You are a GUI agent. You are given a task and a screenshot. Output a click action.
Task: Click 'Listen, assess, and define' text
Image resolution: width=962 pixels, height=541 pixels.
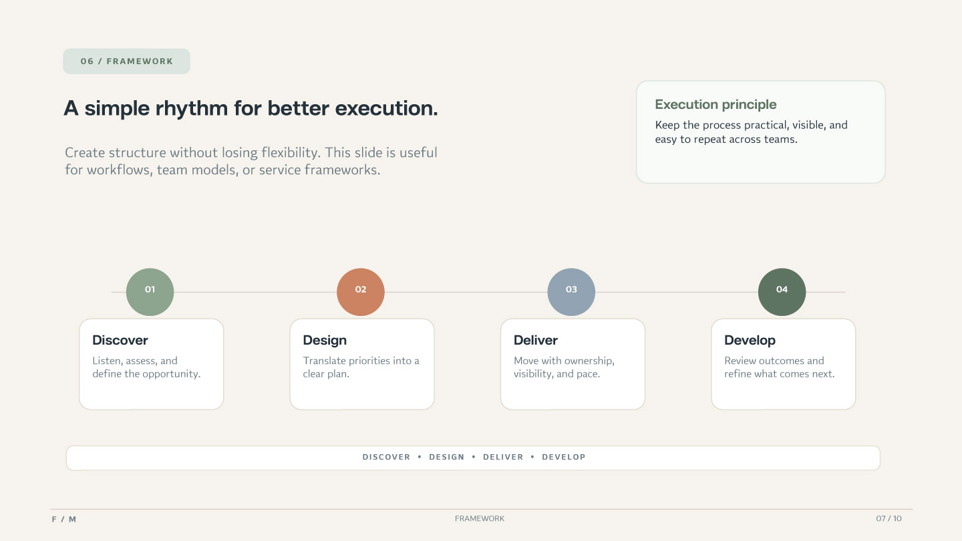coord(146,367)
